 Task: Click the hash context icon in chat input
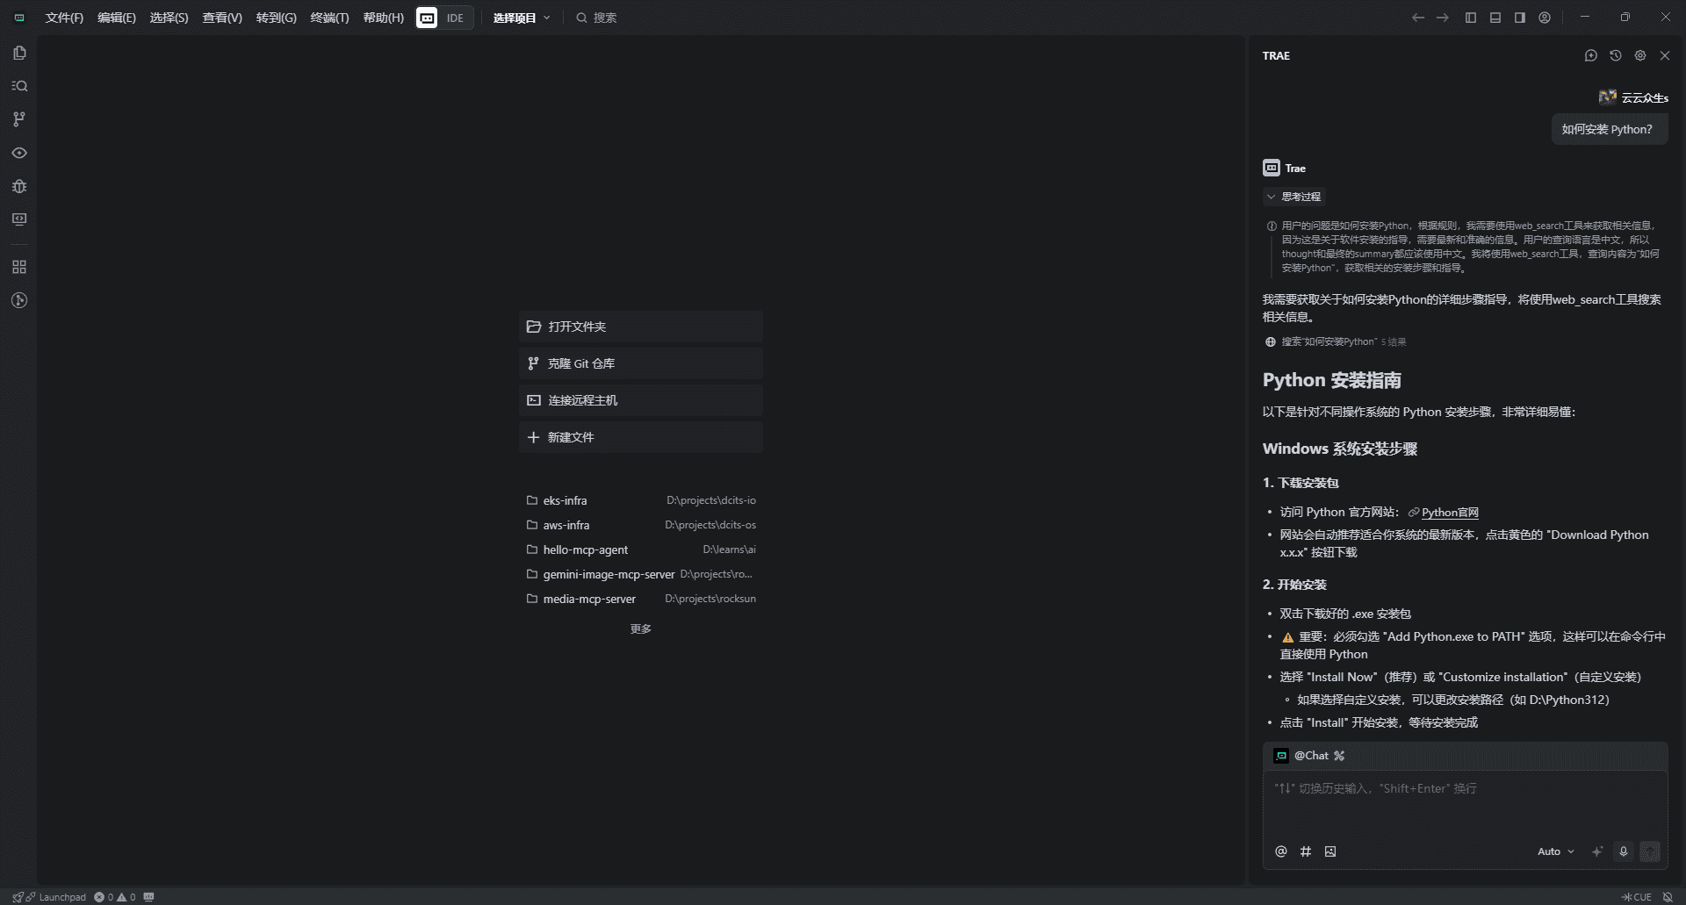(x=1306, y=851)
